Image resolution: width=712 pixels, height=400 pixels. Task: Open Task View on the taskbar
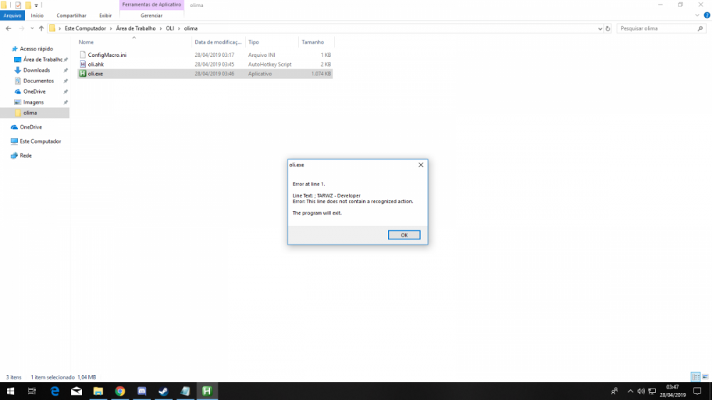coord(32,391)
